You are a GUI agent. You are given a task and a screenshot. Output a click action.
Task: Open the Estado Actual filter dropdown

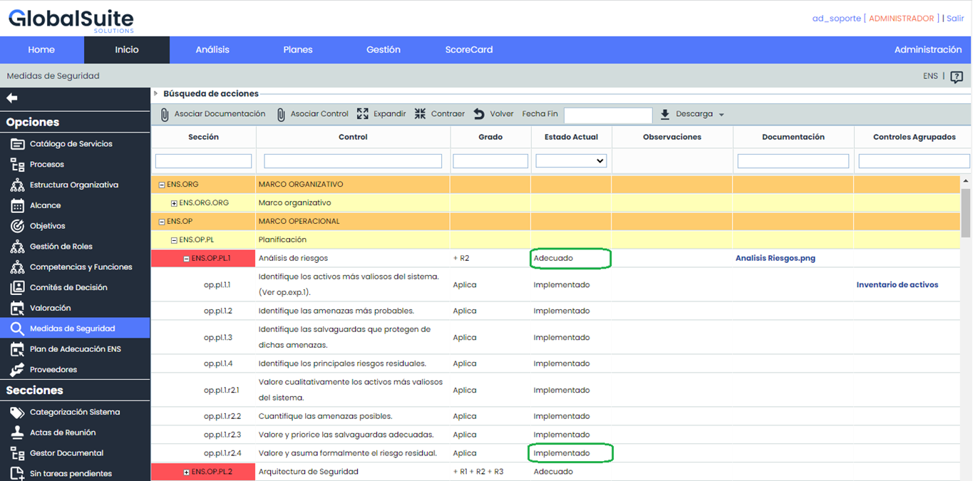click(571, 161)
